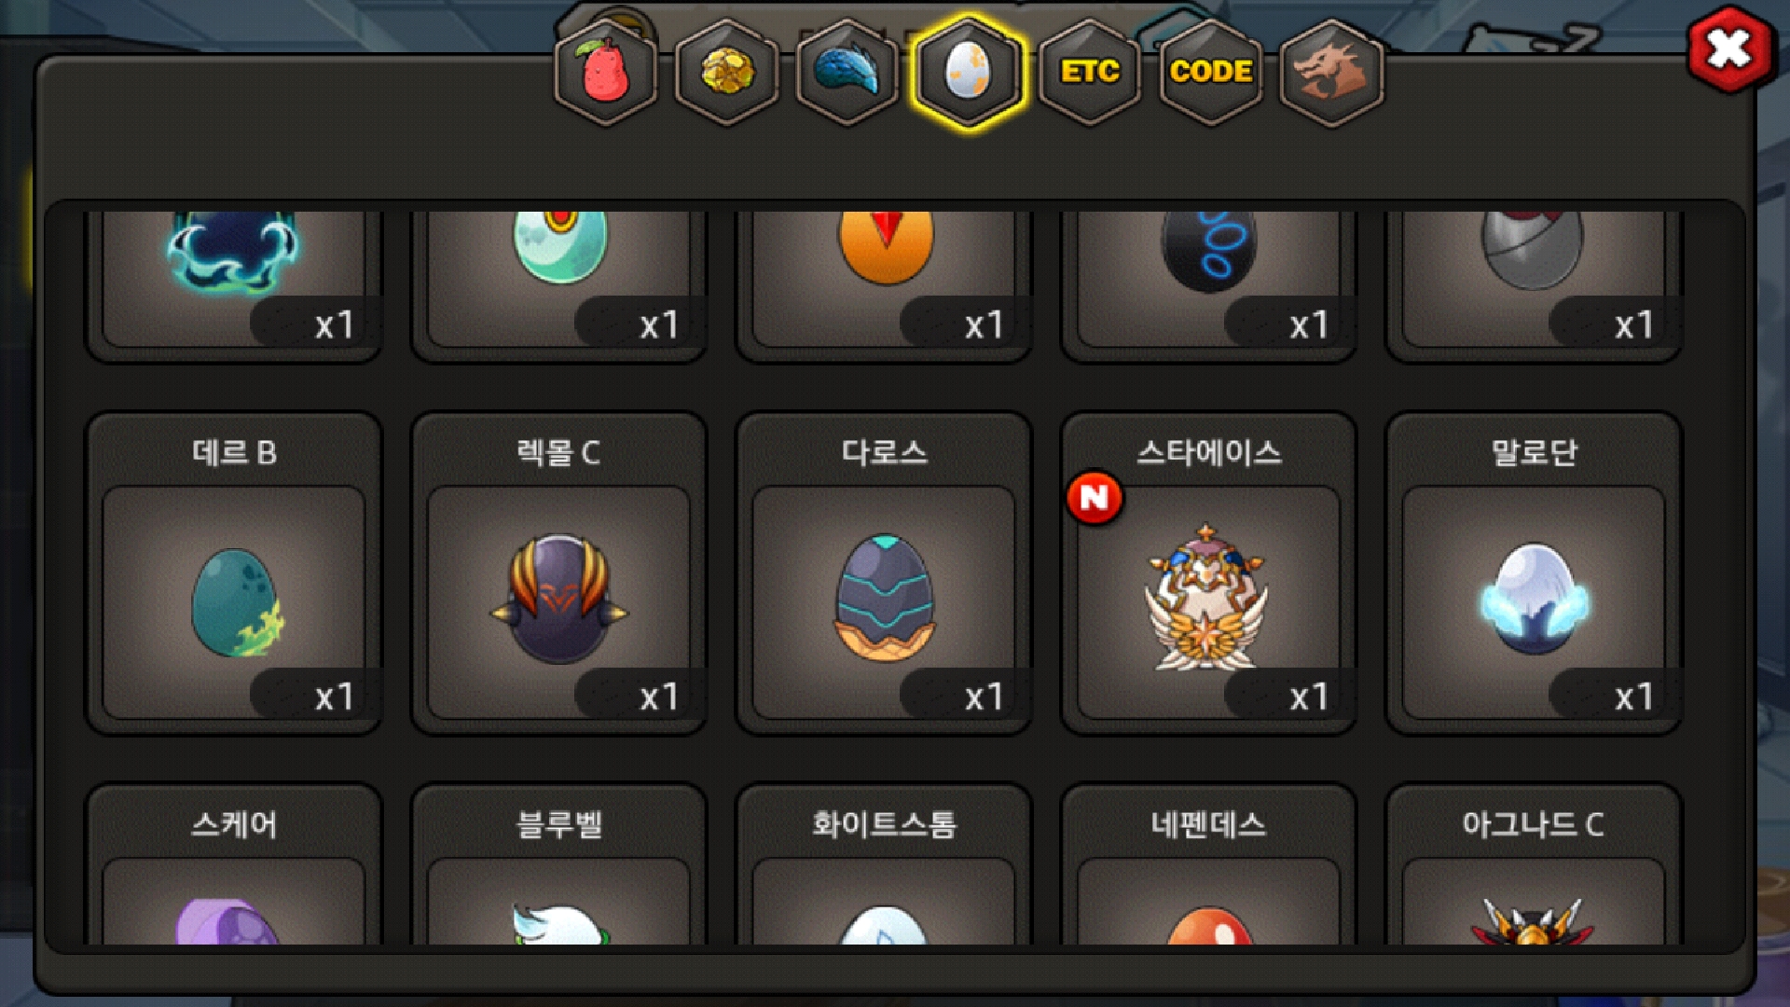This screenshot has width=1790, height=1007.
Task: Choose the 렉몰 C horned dark egg
Action: pyautogui.click(x=559, y=572)
